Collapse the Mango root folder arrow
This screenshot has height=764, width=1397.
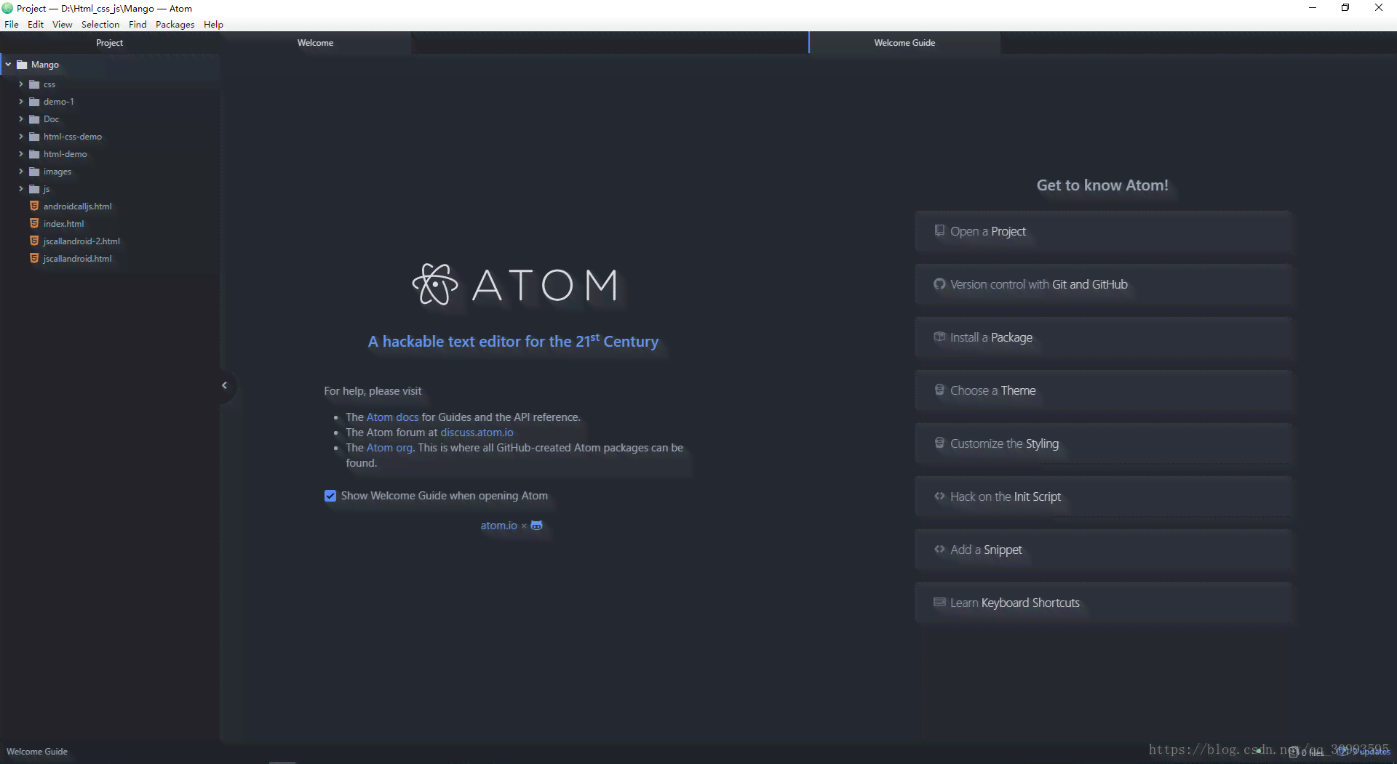(8, 65)
